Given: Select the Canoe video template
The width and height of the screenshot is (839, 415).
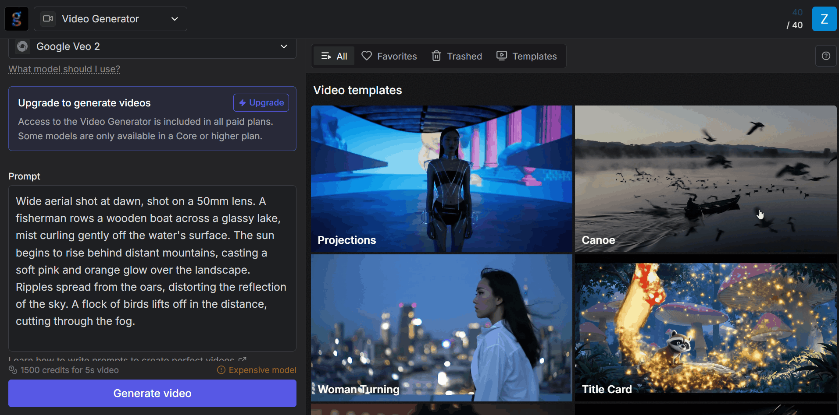Looking at the screenshot, I should click(x=705, y=179).
